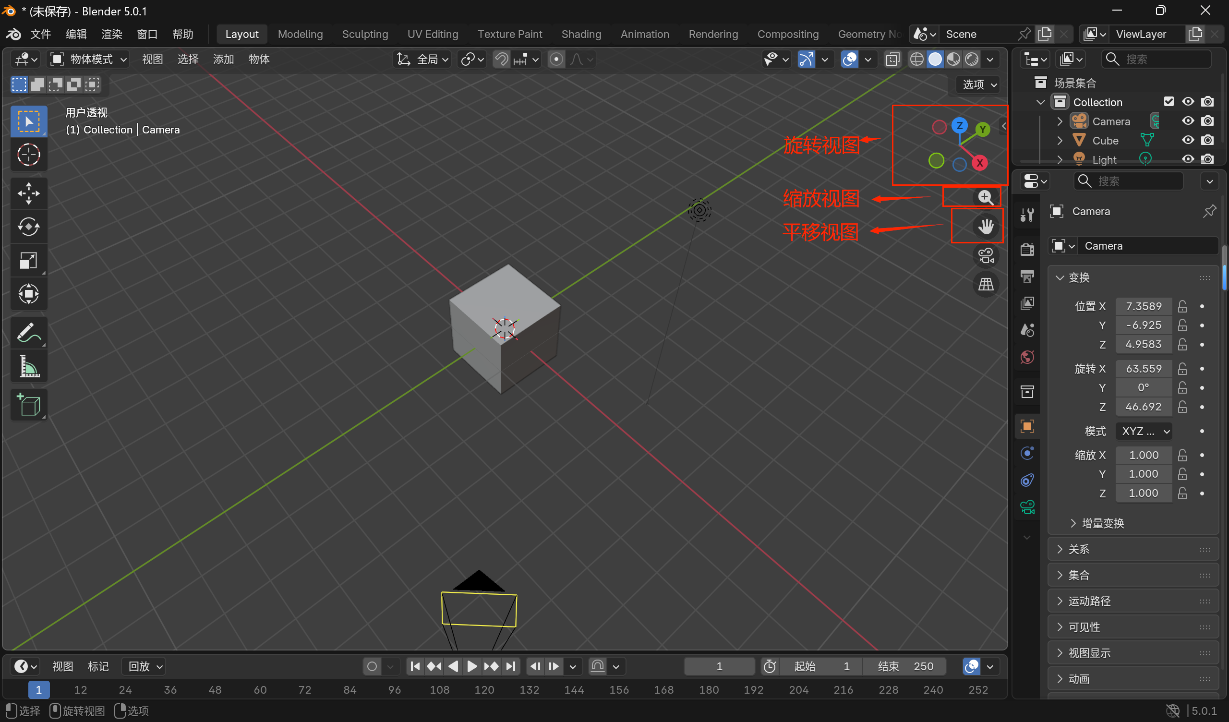Click the 3D Cursor tool
The image size is (1229, 722).
pyautogui.click(x=28, y=155)
